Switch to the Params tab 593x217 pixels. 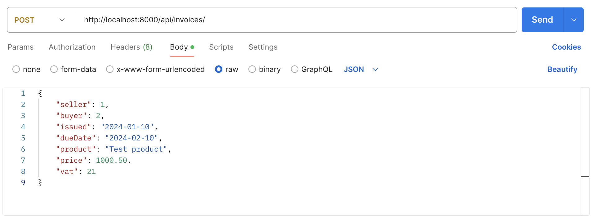(20, 47)
